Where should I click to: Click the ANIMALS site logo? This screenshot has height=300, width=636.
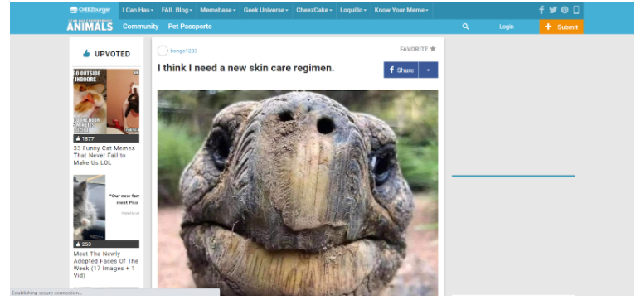pyautogui.click(x=90, y=25)
